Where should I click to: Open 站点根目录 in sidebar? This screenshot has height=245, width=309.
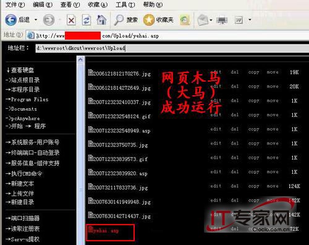point(23,80)
